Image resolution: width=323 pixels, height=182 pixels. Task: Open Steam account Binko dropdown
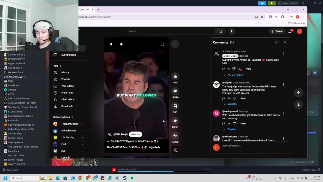[x=288, y=3]
